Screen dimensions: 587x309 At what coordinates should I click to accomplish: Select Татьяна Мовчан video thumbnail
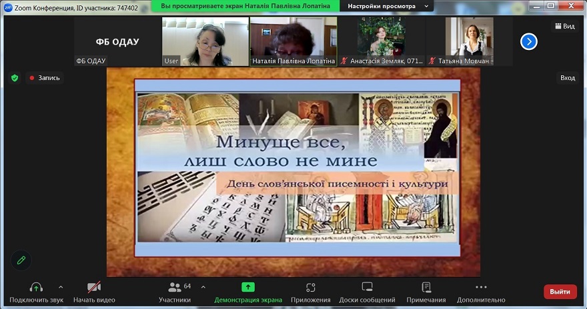469,41
